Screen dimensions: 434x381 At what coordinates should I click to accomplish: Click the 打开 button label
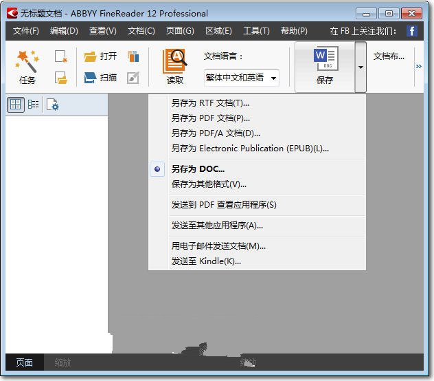(x=108, y=56)
